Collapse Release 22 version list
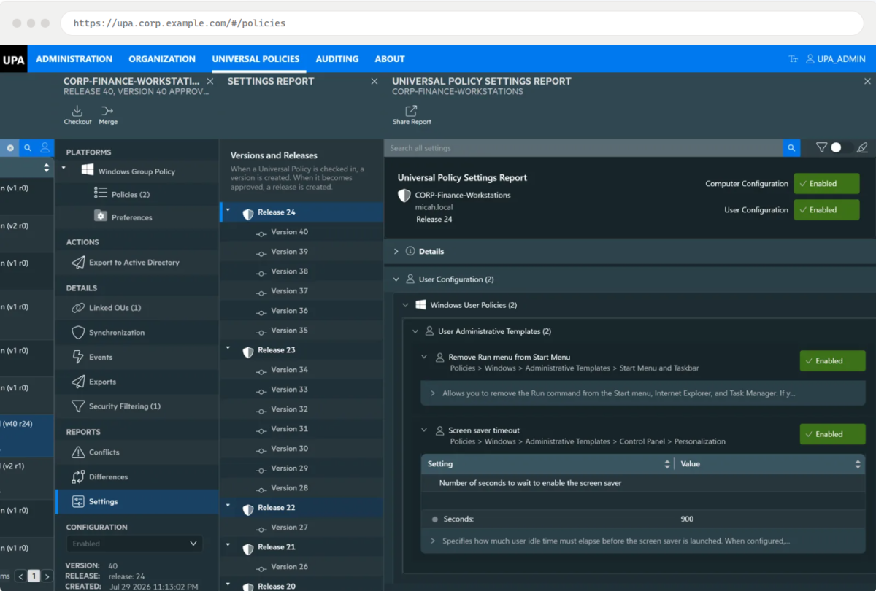The height and width of the screenshot is (591, 876). [227, 506]
